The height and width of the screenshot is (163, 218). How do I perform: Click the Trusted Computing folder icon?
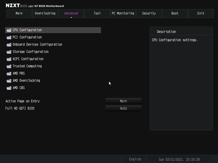[x=9, y=66]
